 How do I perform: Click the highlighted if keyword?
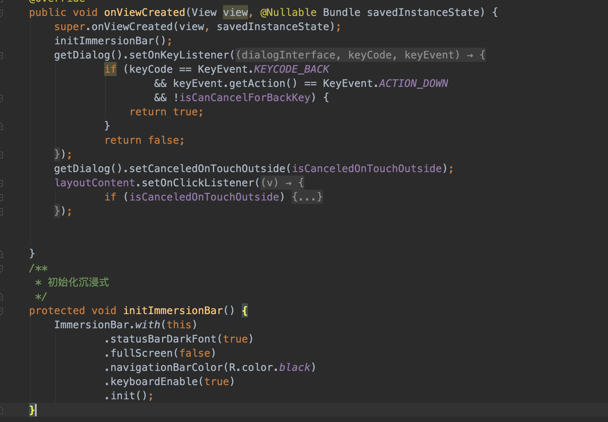(x=110, y=69)
